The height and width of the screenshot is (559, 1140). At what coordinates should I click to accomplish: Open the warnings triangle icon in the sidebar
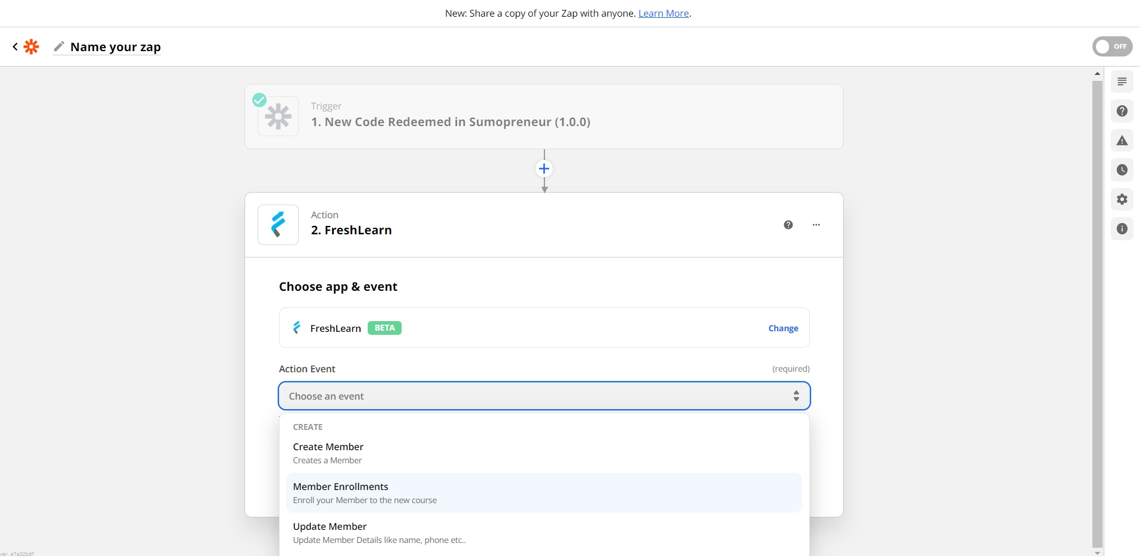click(x=1122, y=140)
